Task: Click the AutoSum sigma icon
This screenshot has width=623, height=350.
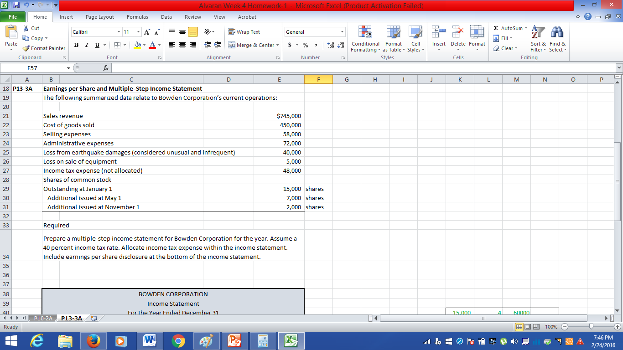Action: coord(496,28)
